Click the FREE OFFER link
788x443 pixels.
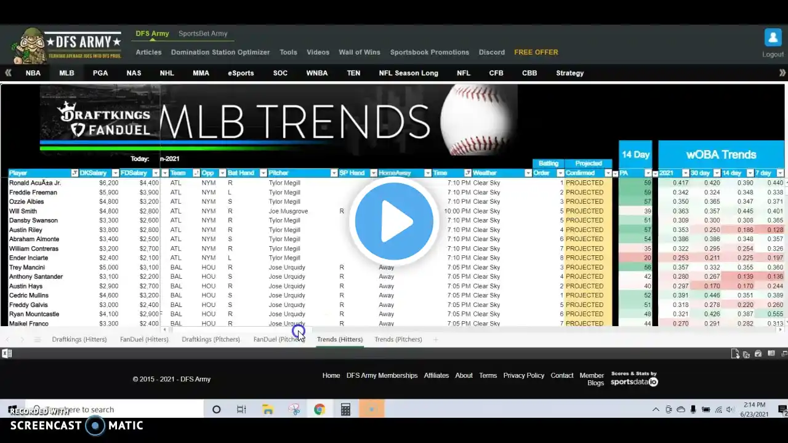[536, 52]
